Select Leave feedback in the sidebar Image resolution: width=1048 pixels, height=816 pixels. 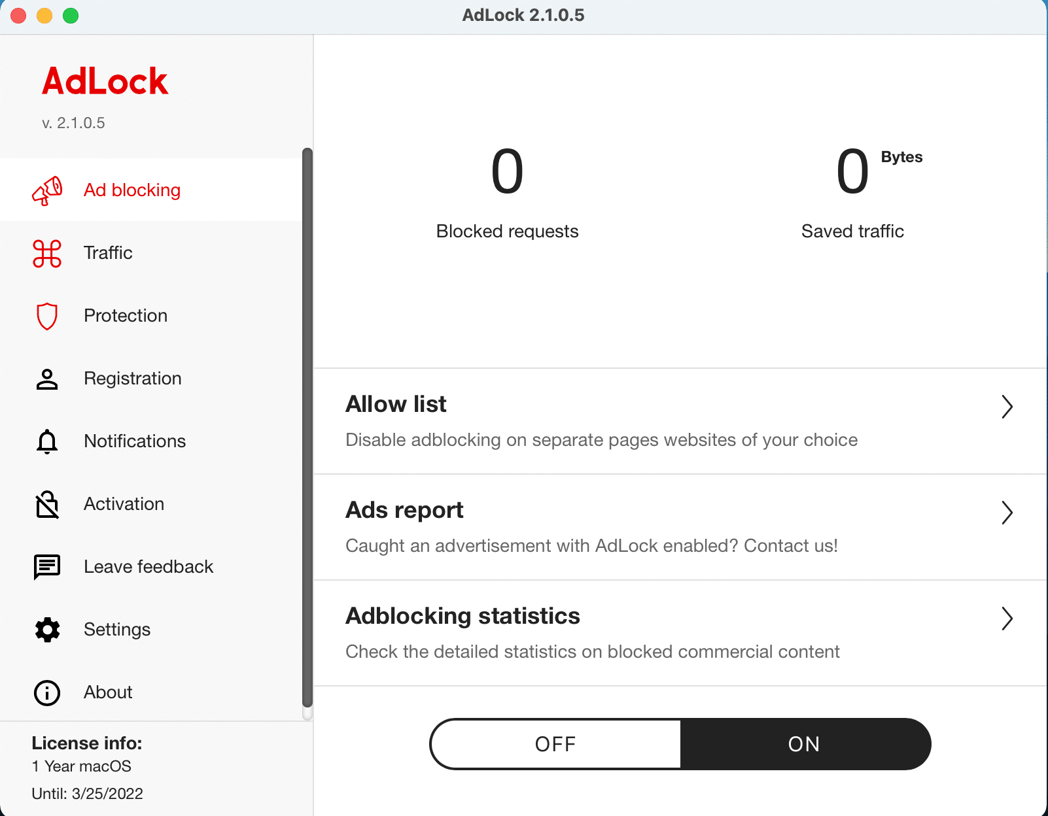(148, 567)
